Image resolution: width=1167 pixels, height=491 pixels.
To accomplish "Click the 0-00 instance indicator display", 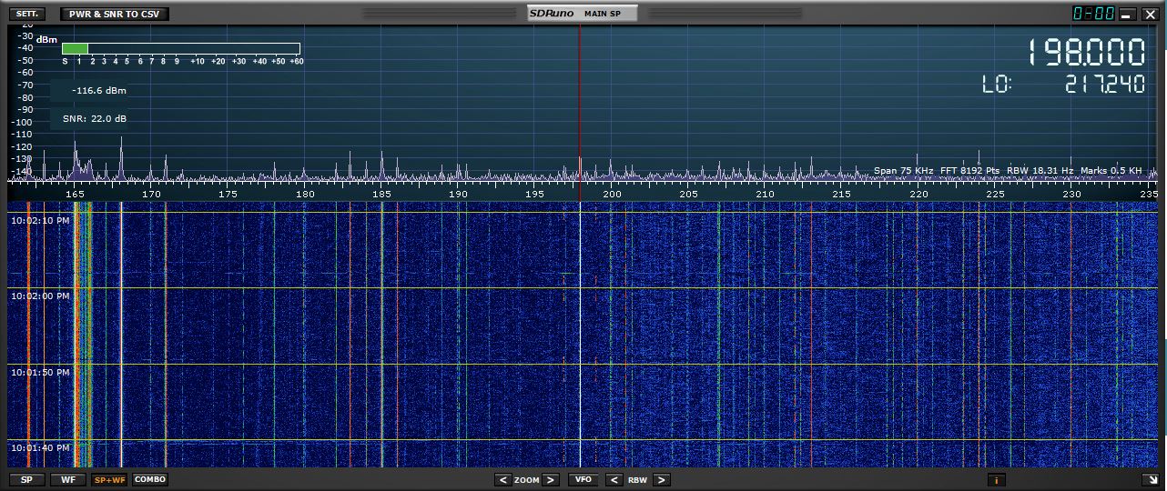I will click(x=1093, y=14).
